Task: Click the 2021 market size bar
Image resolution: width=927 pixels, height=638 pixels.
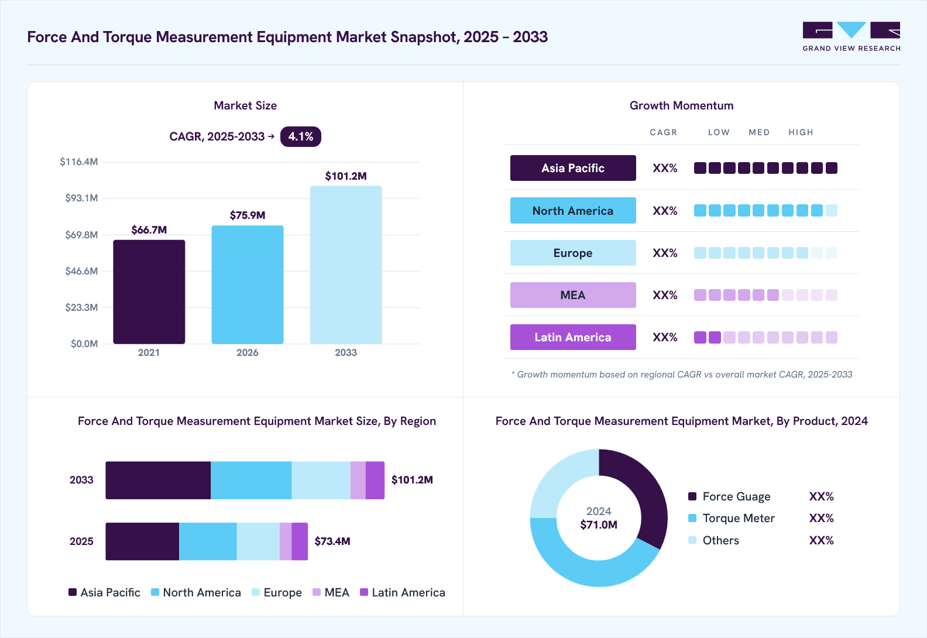Action: tap(149, 292)
